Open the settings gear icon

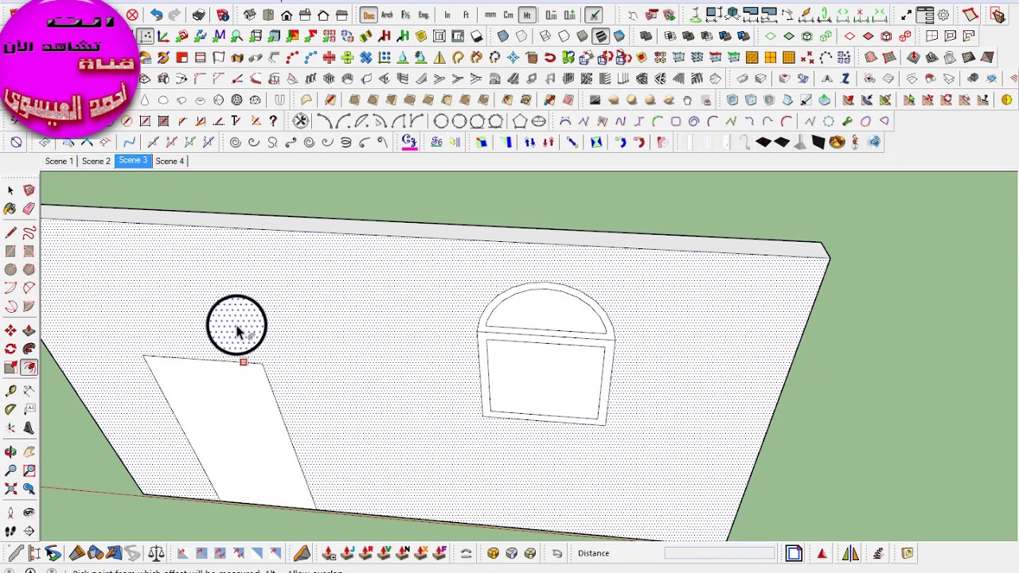click(943, 15)
